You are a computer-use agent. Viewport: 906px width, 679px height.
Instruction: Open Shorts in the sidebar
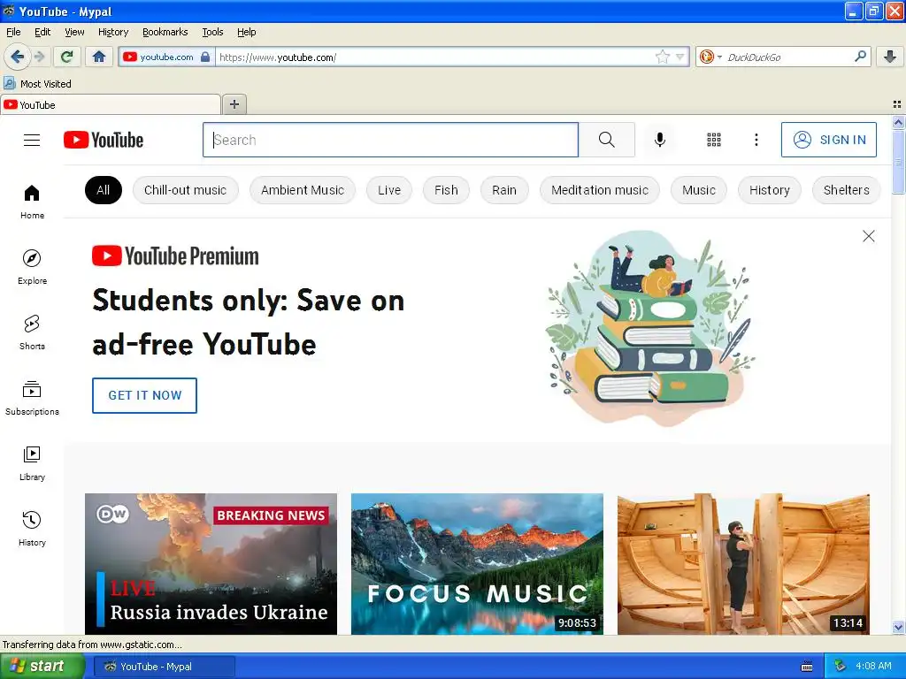(32, 332)
